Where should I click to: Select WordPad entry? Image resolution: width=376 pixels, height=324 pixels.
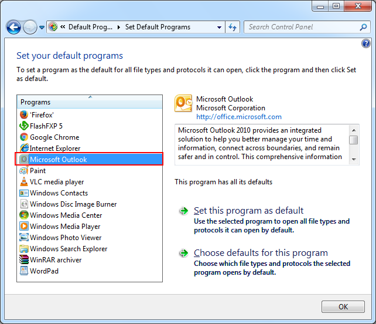pos(90,271)
